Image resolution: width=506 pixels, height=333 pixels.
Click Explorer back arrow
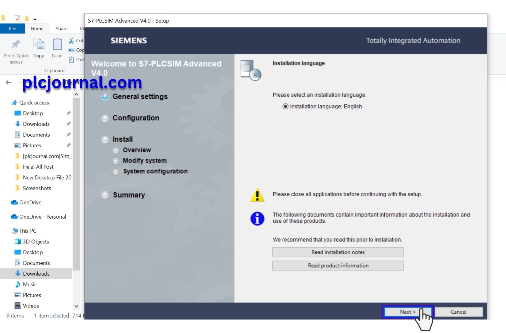[8, 83]
